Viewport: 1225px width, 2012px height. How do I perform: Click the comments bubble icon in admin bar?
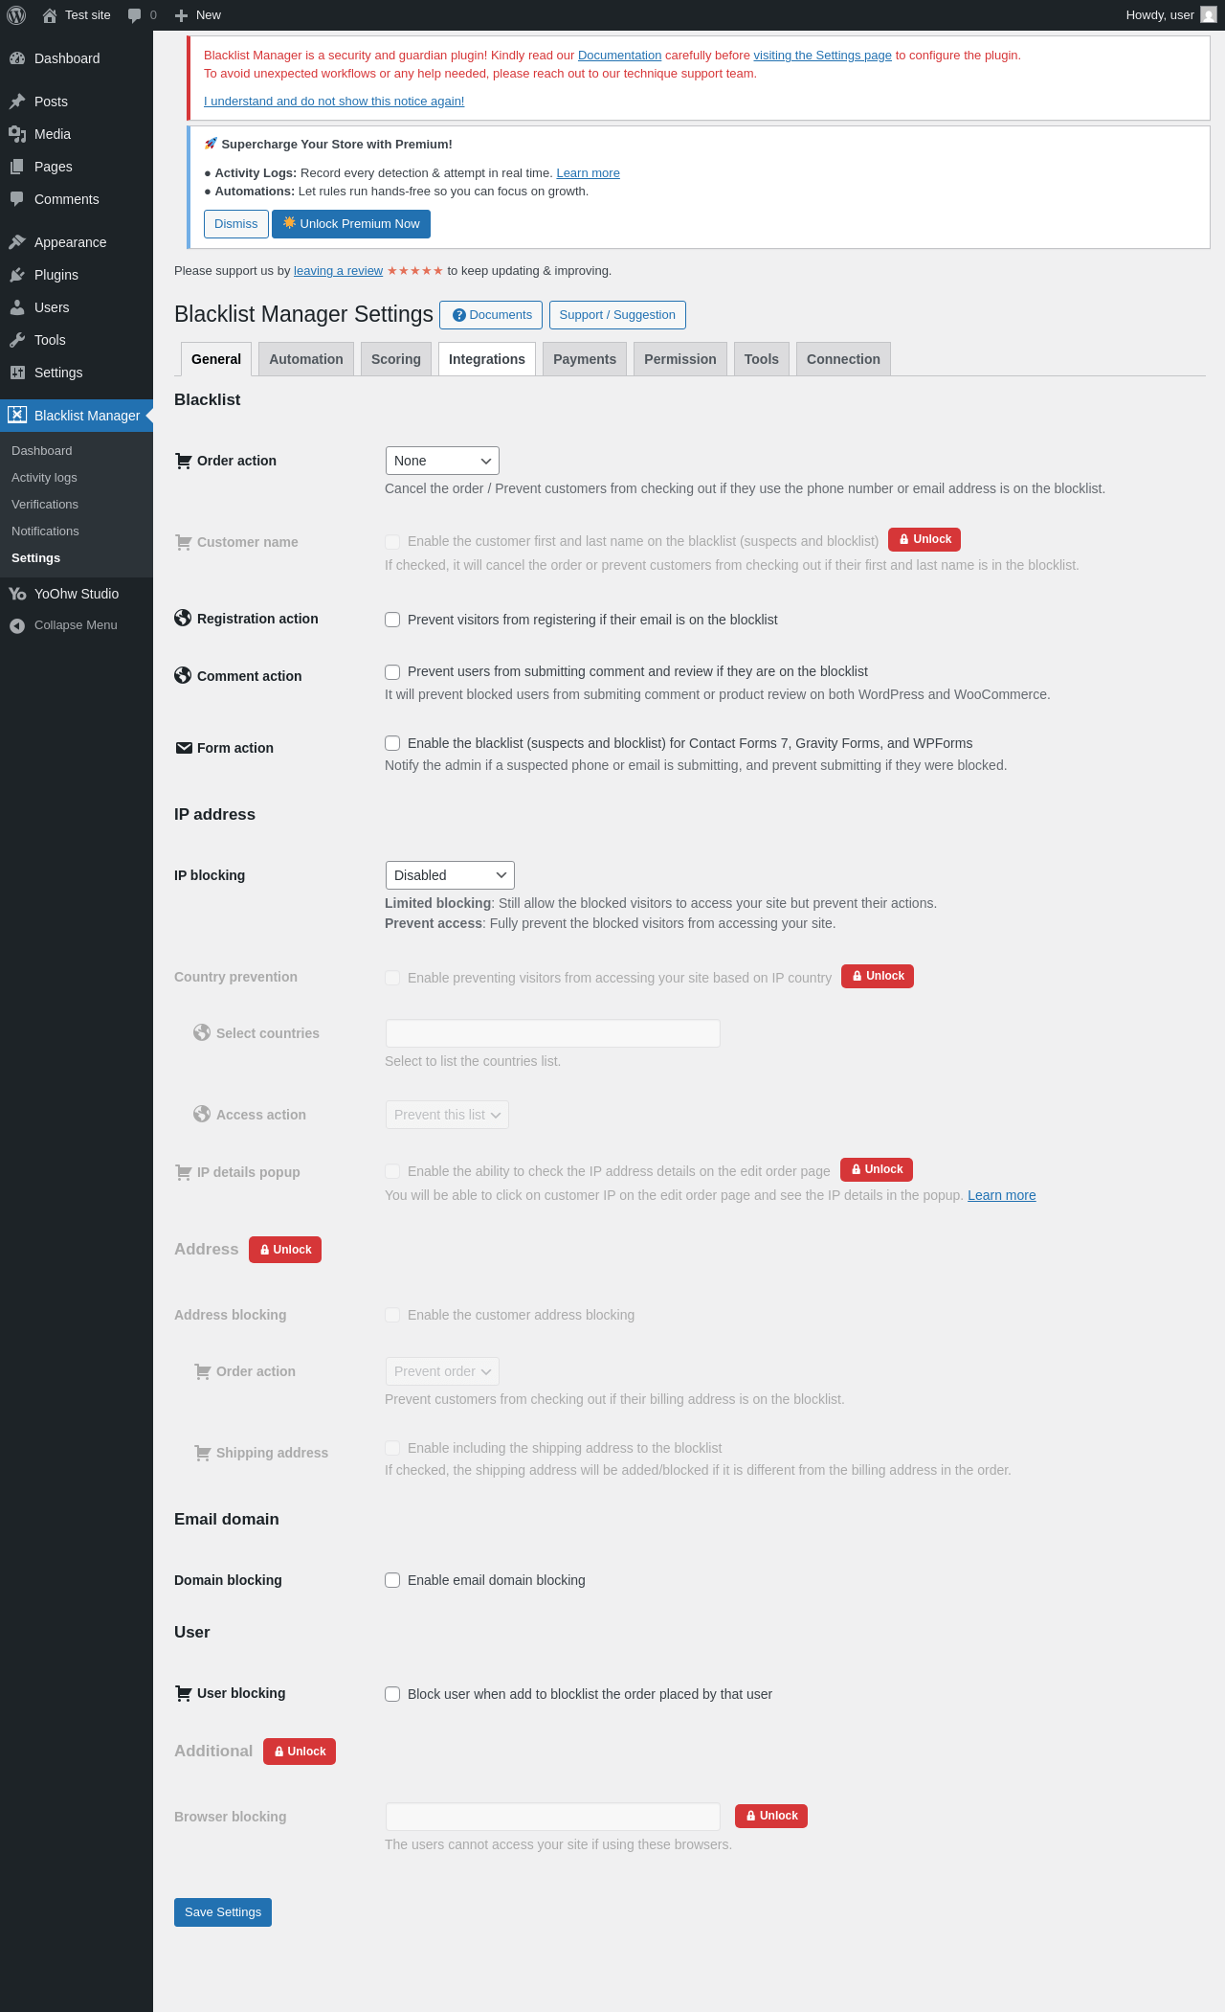click(135, 15)
